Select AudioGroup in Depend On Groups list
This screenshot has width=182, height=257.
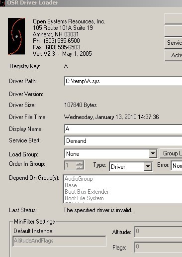[79, 179]
